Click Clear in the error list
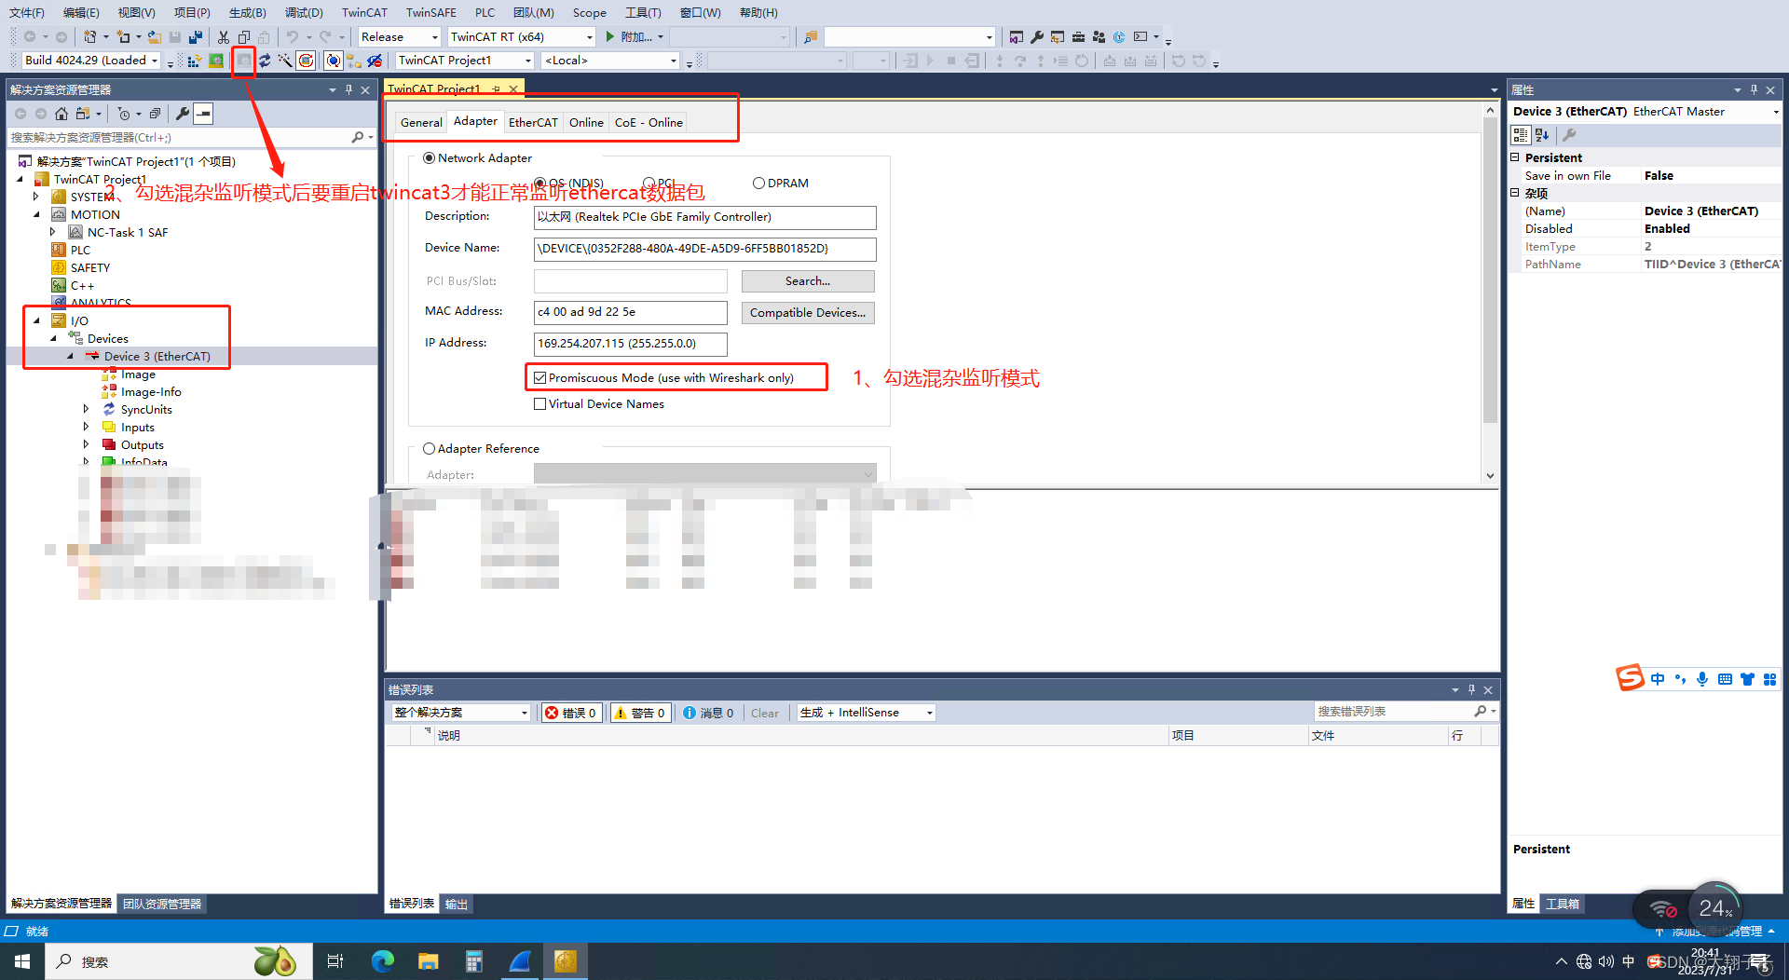This screenshot has height=980, width=1789. [x=764, y=714]
